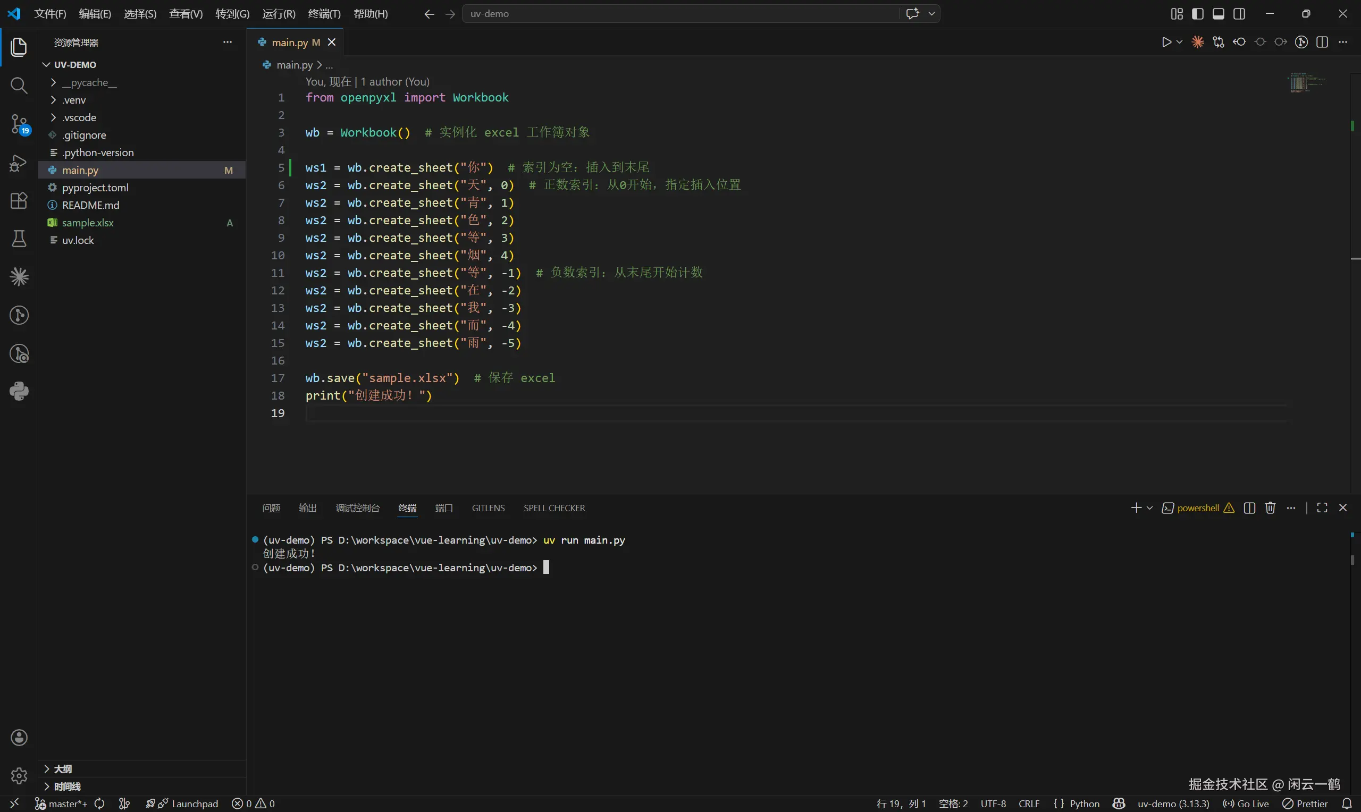
Task: Open the Search view in activity bar
Action: (x=19, y=86)
